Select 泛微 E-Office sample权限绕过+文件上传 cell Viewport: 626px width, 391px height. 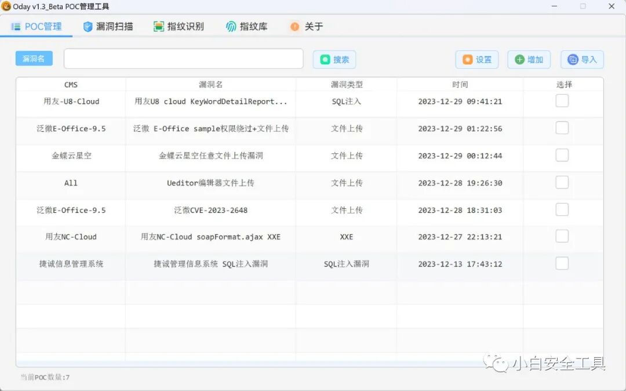coord(211,128)
